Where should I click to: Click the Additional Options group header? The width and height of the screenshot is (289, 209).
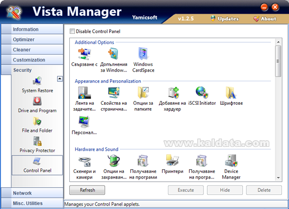click(94, 42)
